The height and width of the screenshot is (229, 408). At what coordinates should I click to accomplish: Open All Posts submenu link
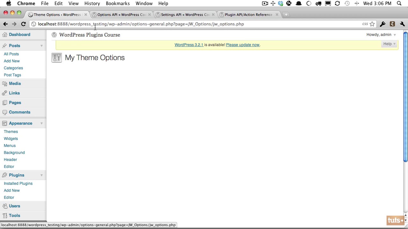pyautogui.click(x=11, y=54)
